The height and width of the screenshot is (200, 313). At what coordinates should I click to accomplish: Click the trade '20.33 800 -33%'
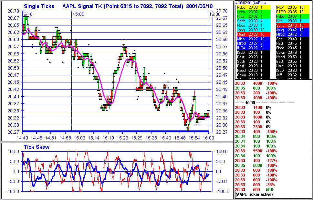(x=254, y=185)
